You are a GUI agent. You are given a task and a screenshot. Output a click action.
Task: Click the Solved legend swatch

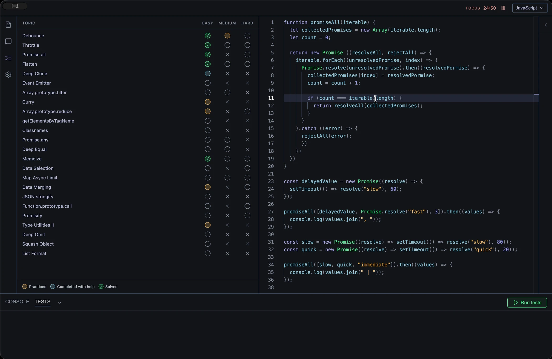point(101,287)
